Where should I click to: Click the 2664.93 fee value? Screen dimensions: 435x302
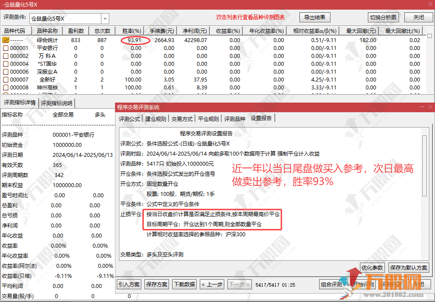164,40
